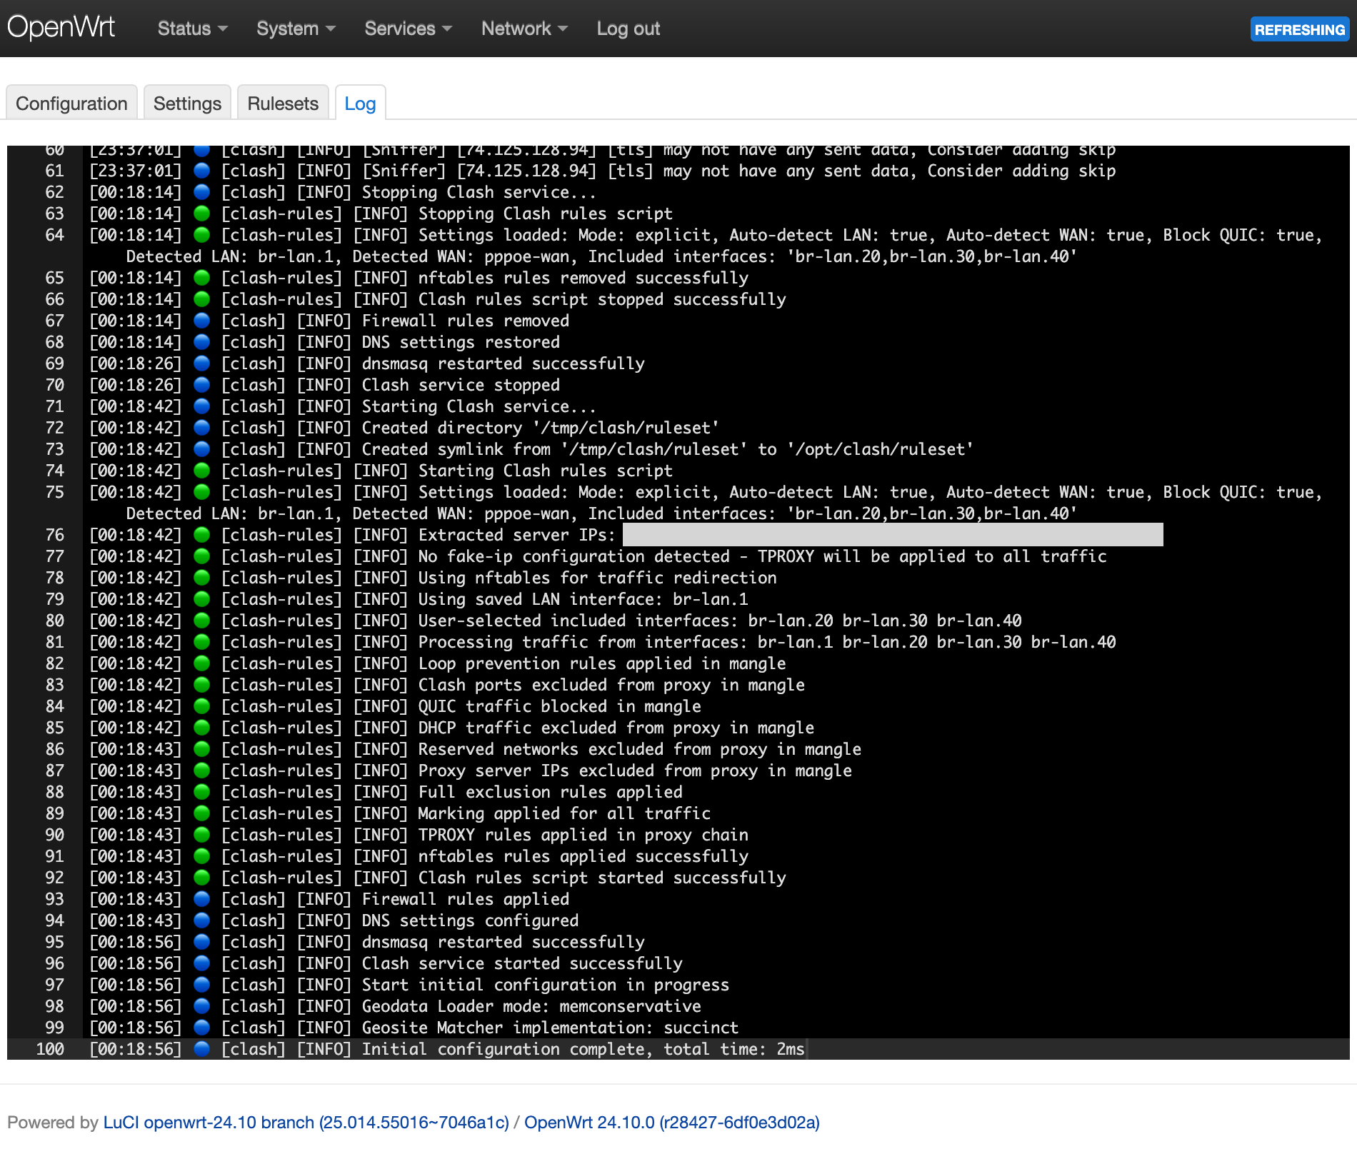This screenshot has height=1159, width=1357.
Task: Click green dot beside QUIC traffic blocked
Action: 202,706
